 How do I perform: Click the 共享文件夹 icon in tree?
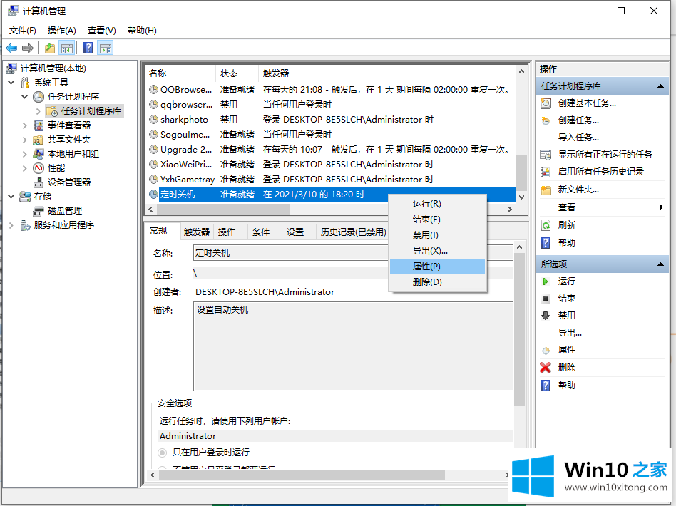[39, 139]
